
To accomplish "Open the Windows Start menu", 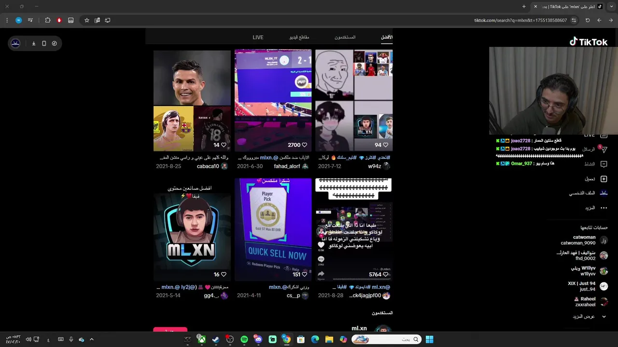I will click(x=429, y=339).
